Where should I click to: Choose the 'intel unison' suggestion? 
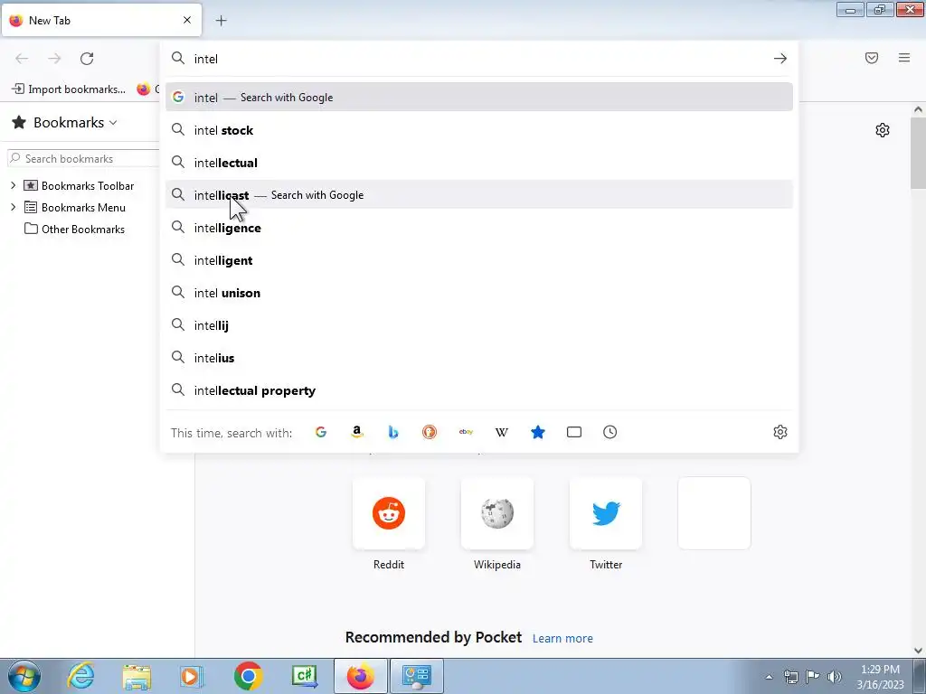(479, 293)
